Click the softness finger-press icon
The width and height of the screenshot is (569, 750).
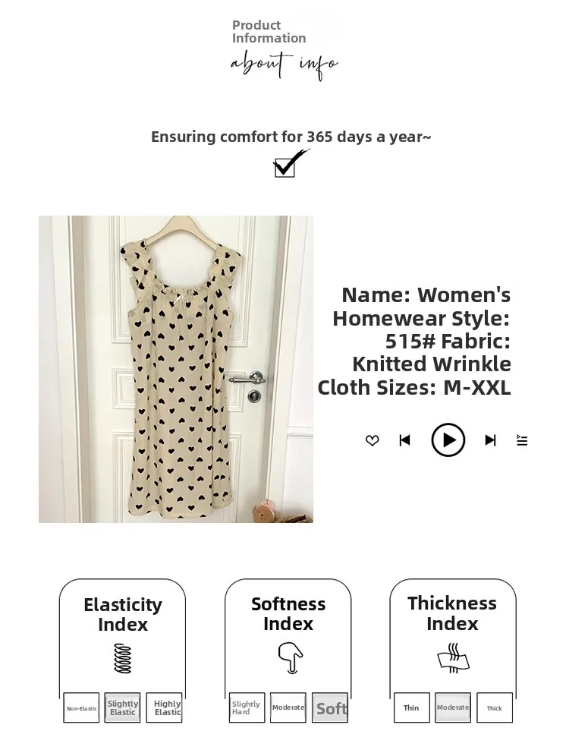tap(291, 658)
